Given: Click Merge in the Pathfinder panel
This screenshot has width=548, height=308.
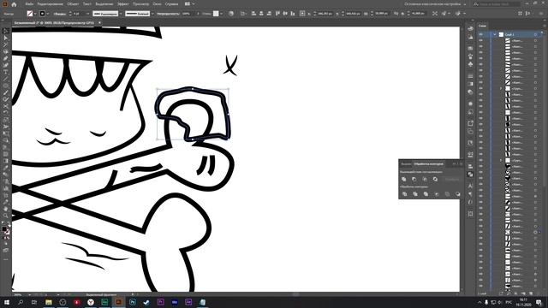Looking at the screenshot, I should coord(426,194).
